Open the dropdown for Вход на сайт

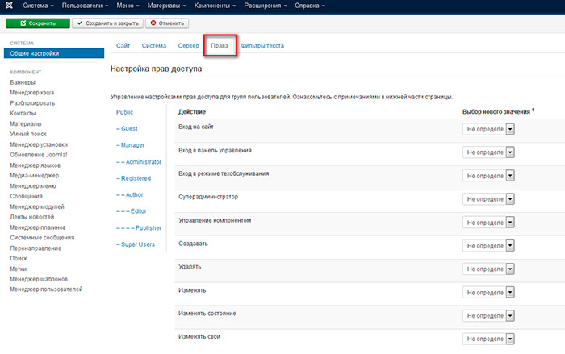point(489,129)
